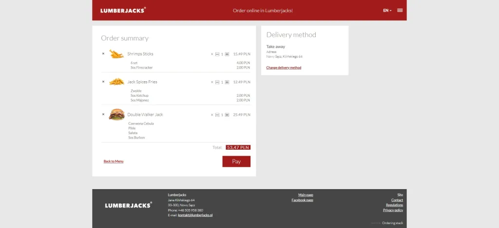Click the kontakt@lumberjacks.pl email link
This screenshot has width=499, height=228.
pos(195,215)
